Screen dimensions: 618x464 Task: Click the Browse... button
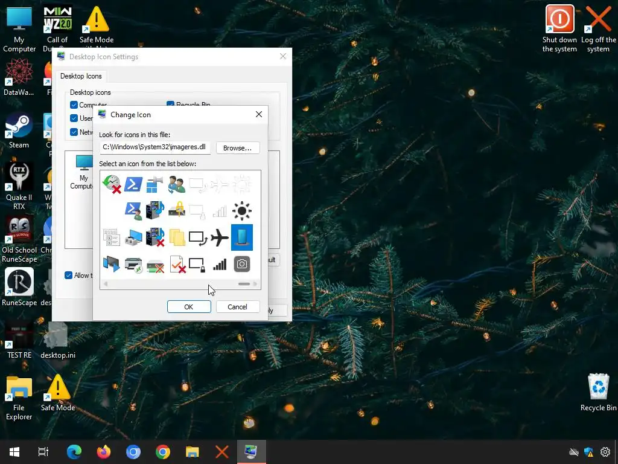pos(238,148)
